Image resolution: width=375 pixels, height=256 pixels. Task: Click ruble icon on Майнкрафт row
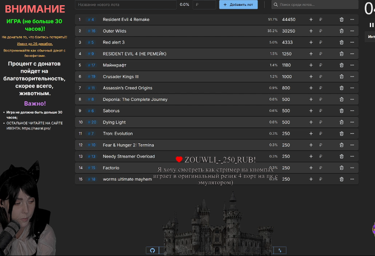pos(321,65)
